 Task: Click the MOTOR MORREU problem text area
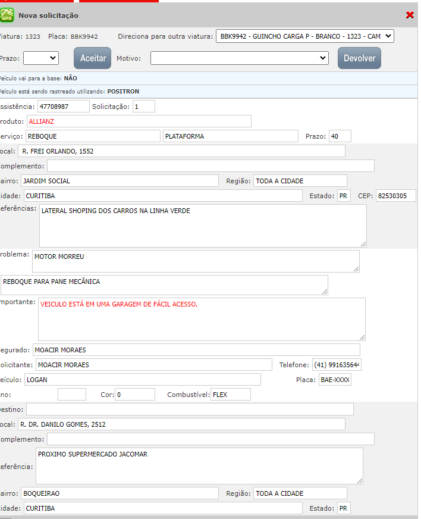pyautogui.click(x=196, y=261)
